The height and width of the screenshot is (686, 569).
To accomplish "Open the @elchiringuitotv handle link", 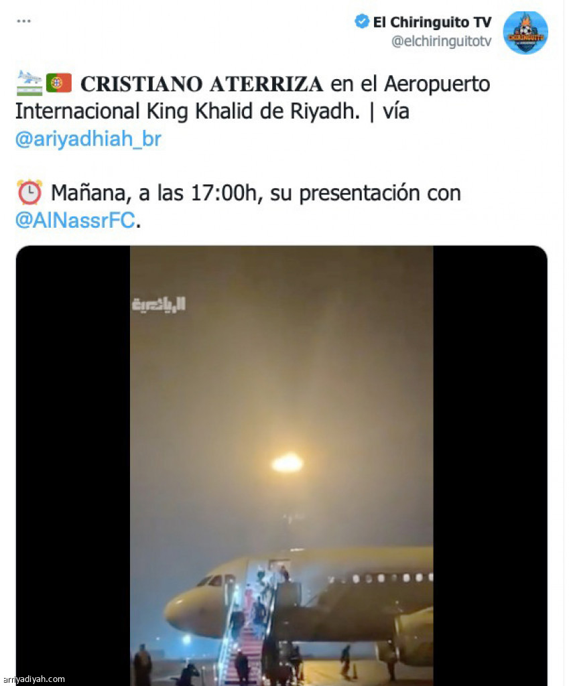I will pyautogui.click(x=441, y=41).
